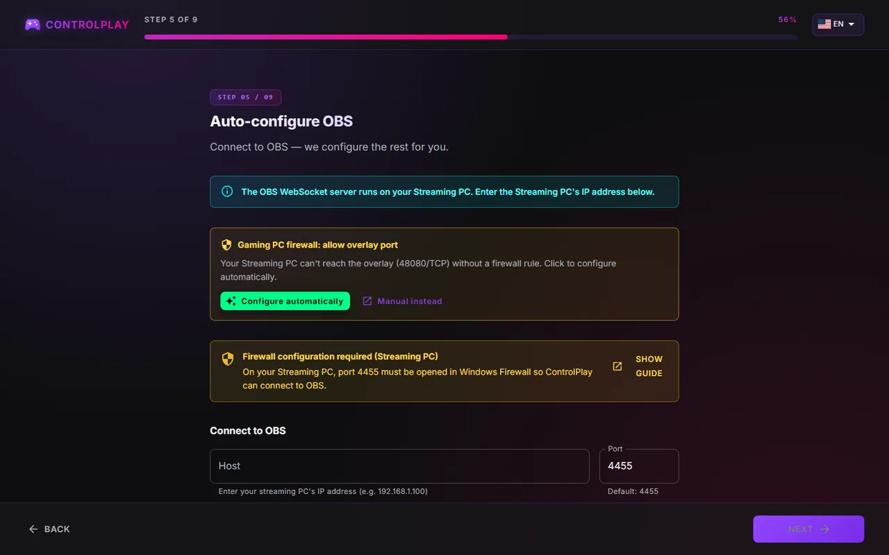This screenshot has height=555, width=889.
Task: Click the CONTROLPLAY brand text
Action: point(88,24)
